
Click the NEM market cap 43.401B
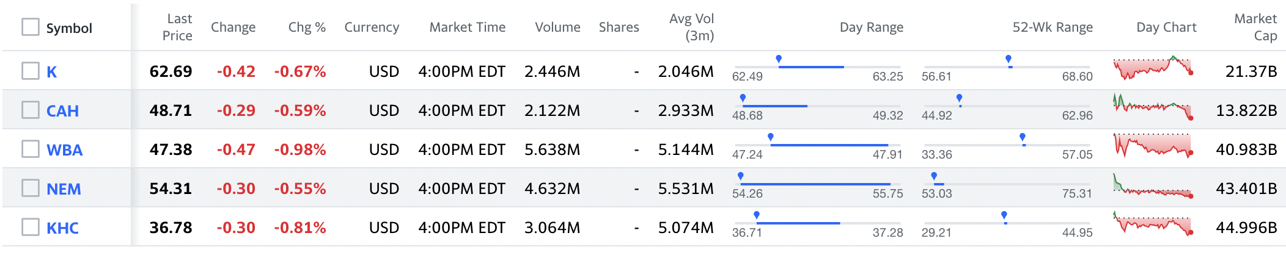coord(1247,189)
